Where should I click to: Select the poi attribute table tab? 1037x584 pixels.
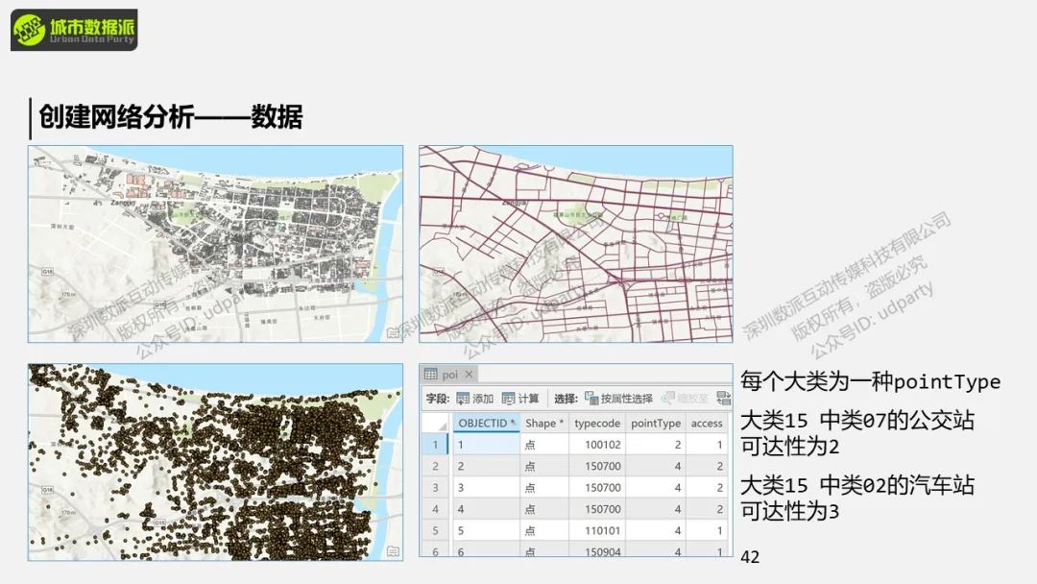click(449, 375)
